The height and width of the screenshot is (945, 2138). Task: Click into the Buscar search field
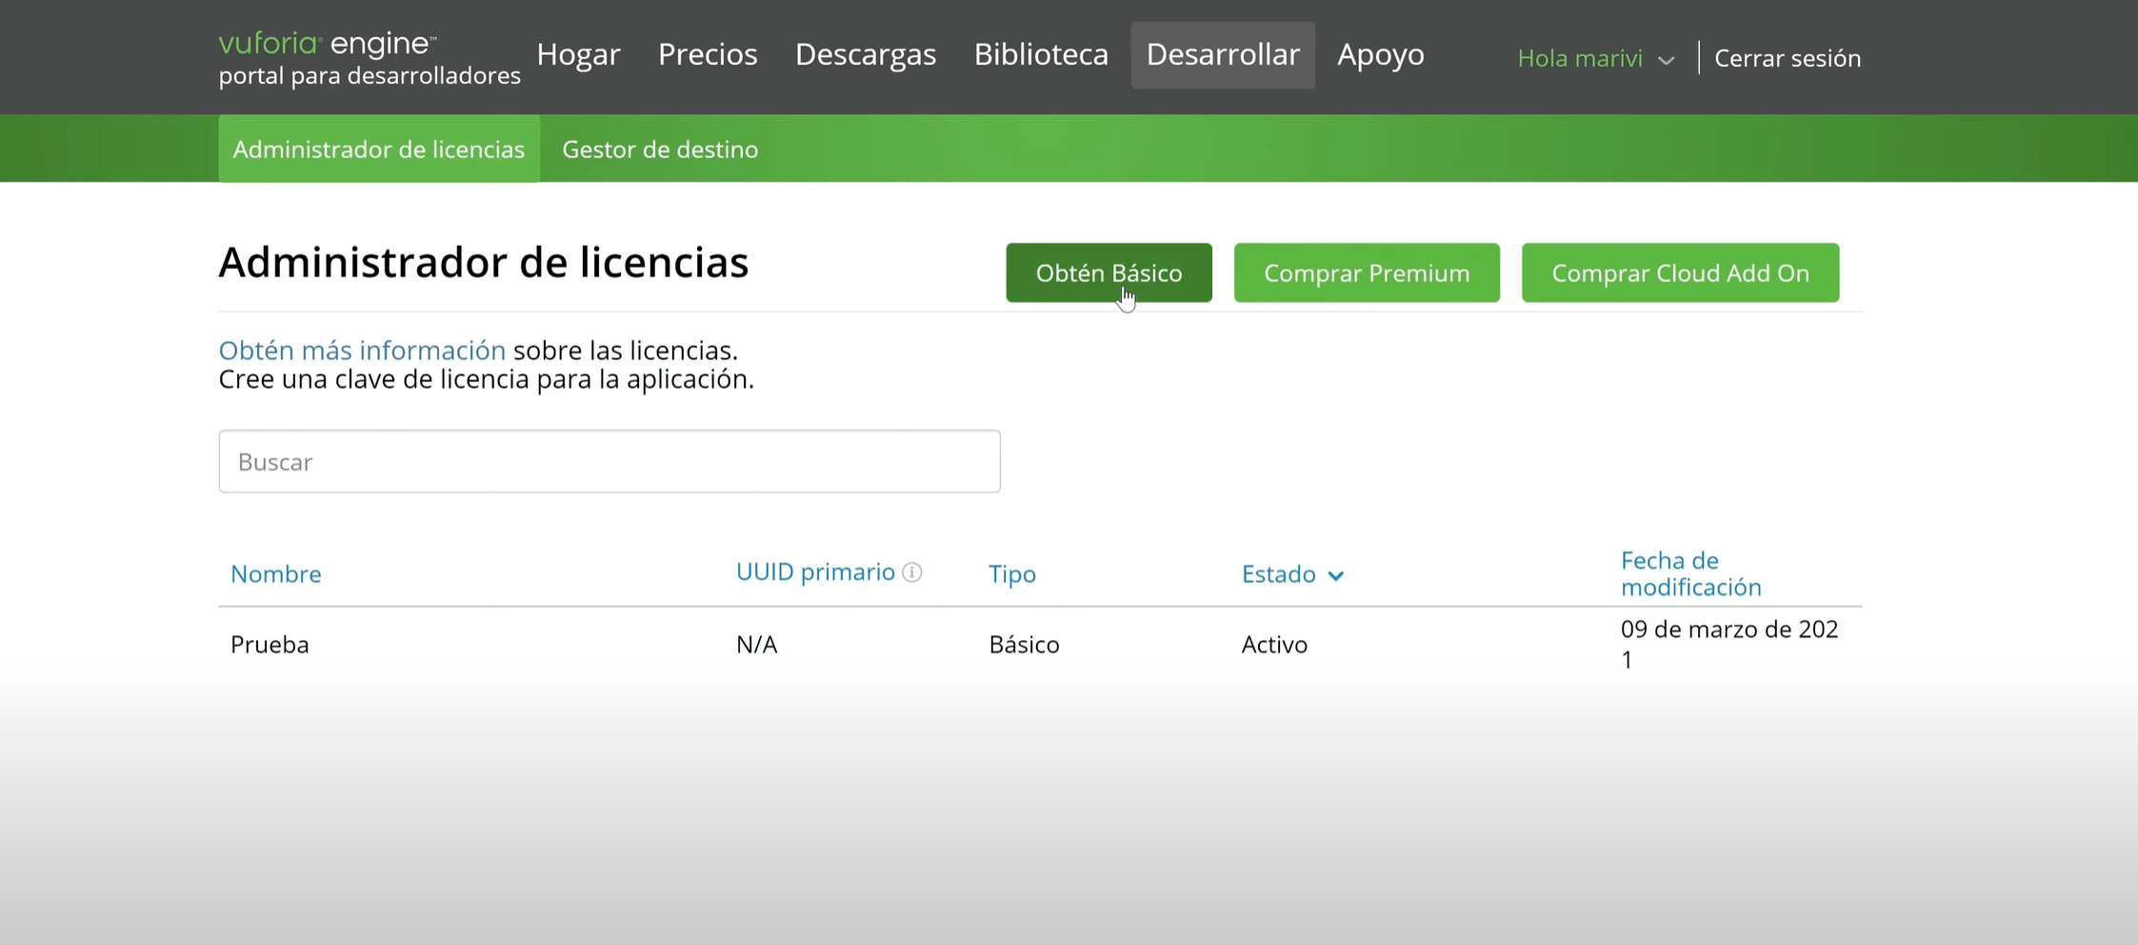click(x=609, y=461)
